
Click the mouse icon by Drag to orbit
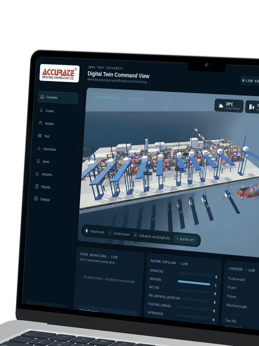pyautogui.click(x=87, y=231)
